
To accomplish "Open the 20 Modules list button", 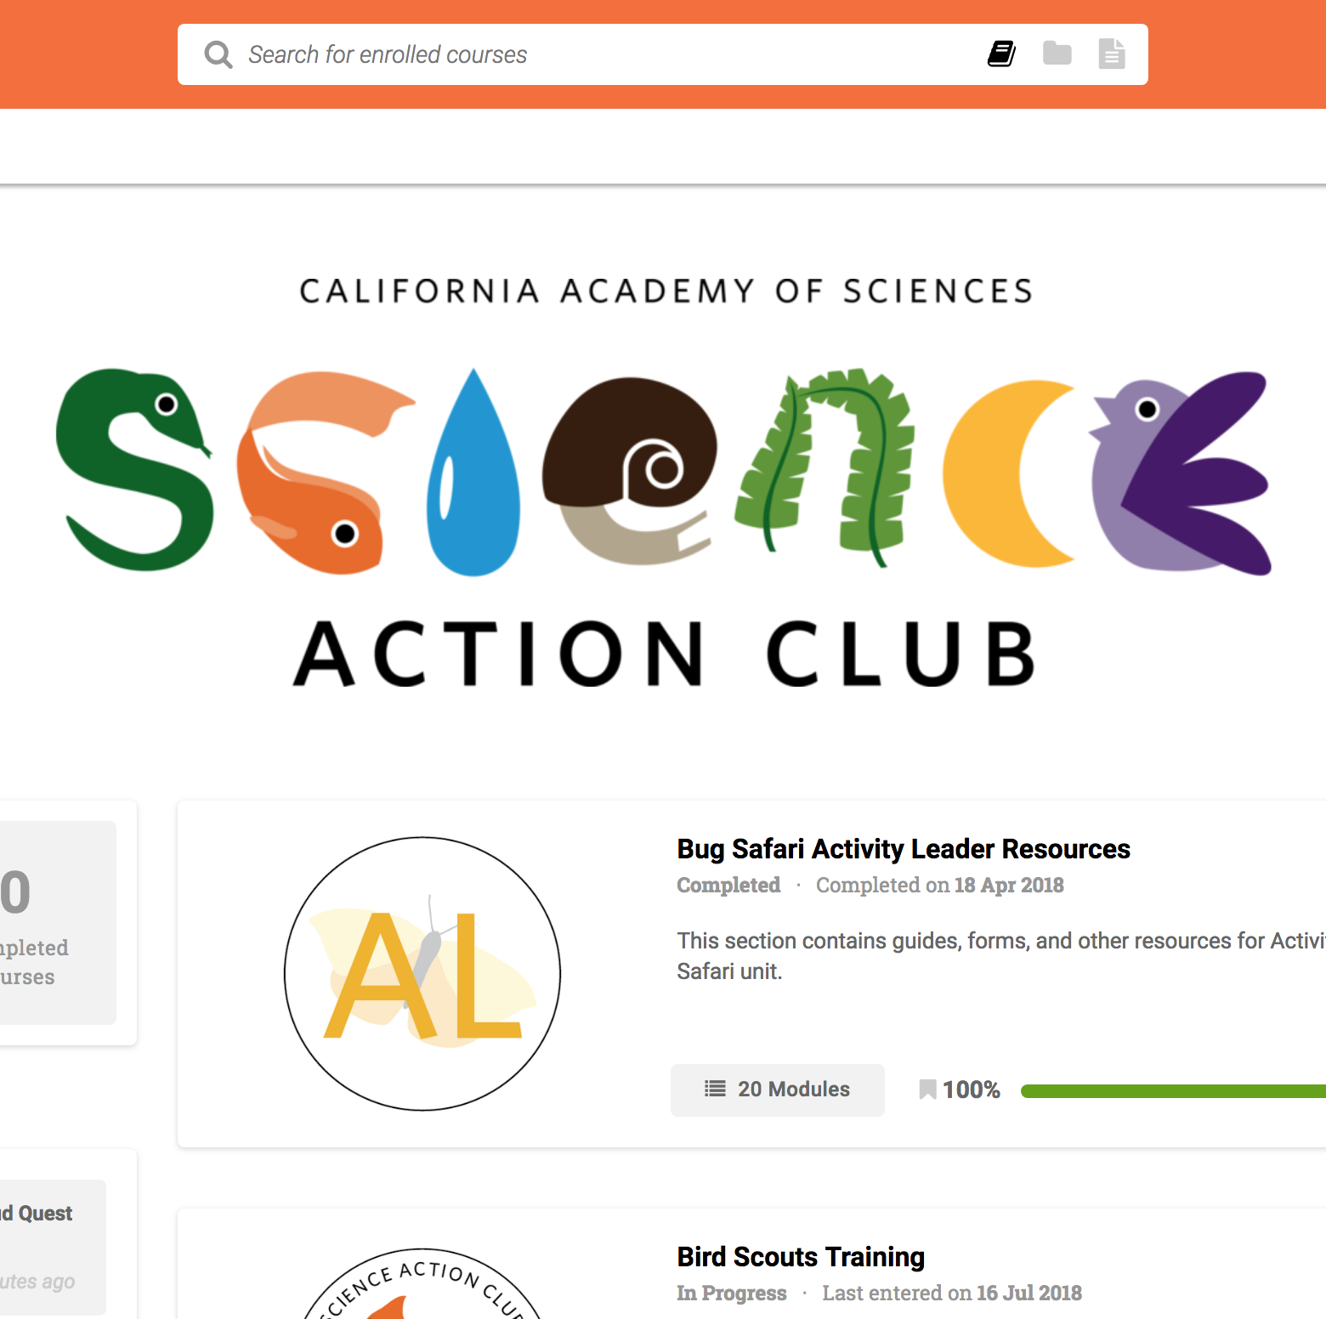I will click(777, 1090).
